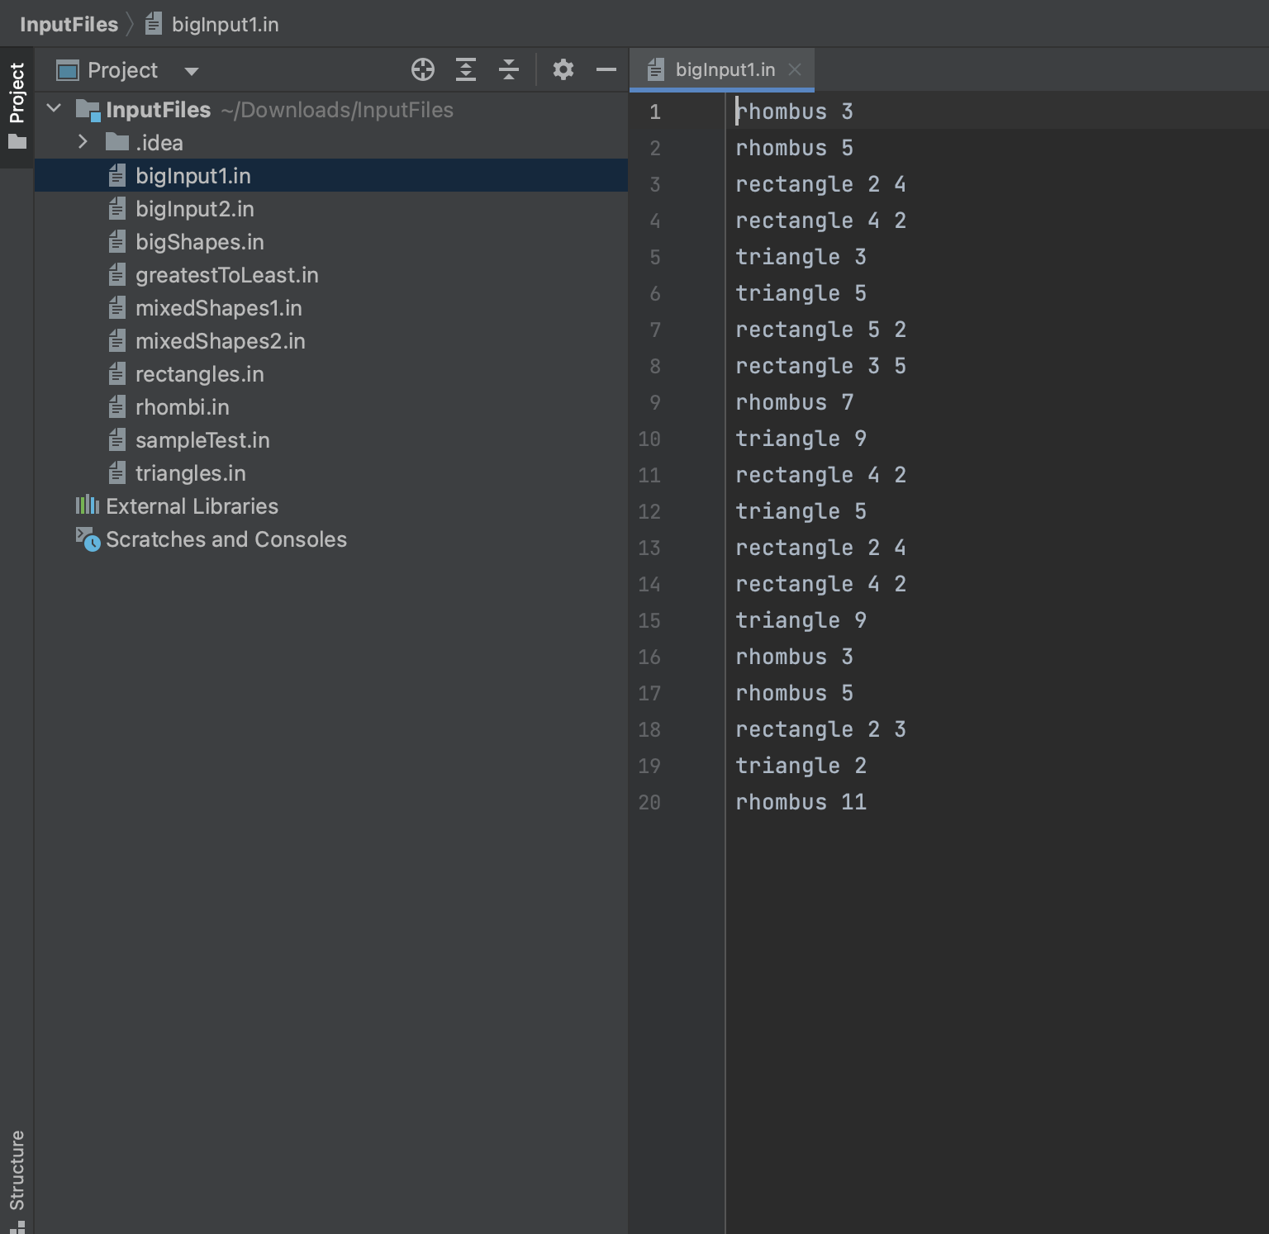The height and width of the screenshot is (1234, 1269).
Task: Click the Collapse All icon in Project toolbar
Action: click(x=509, y=70)
